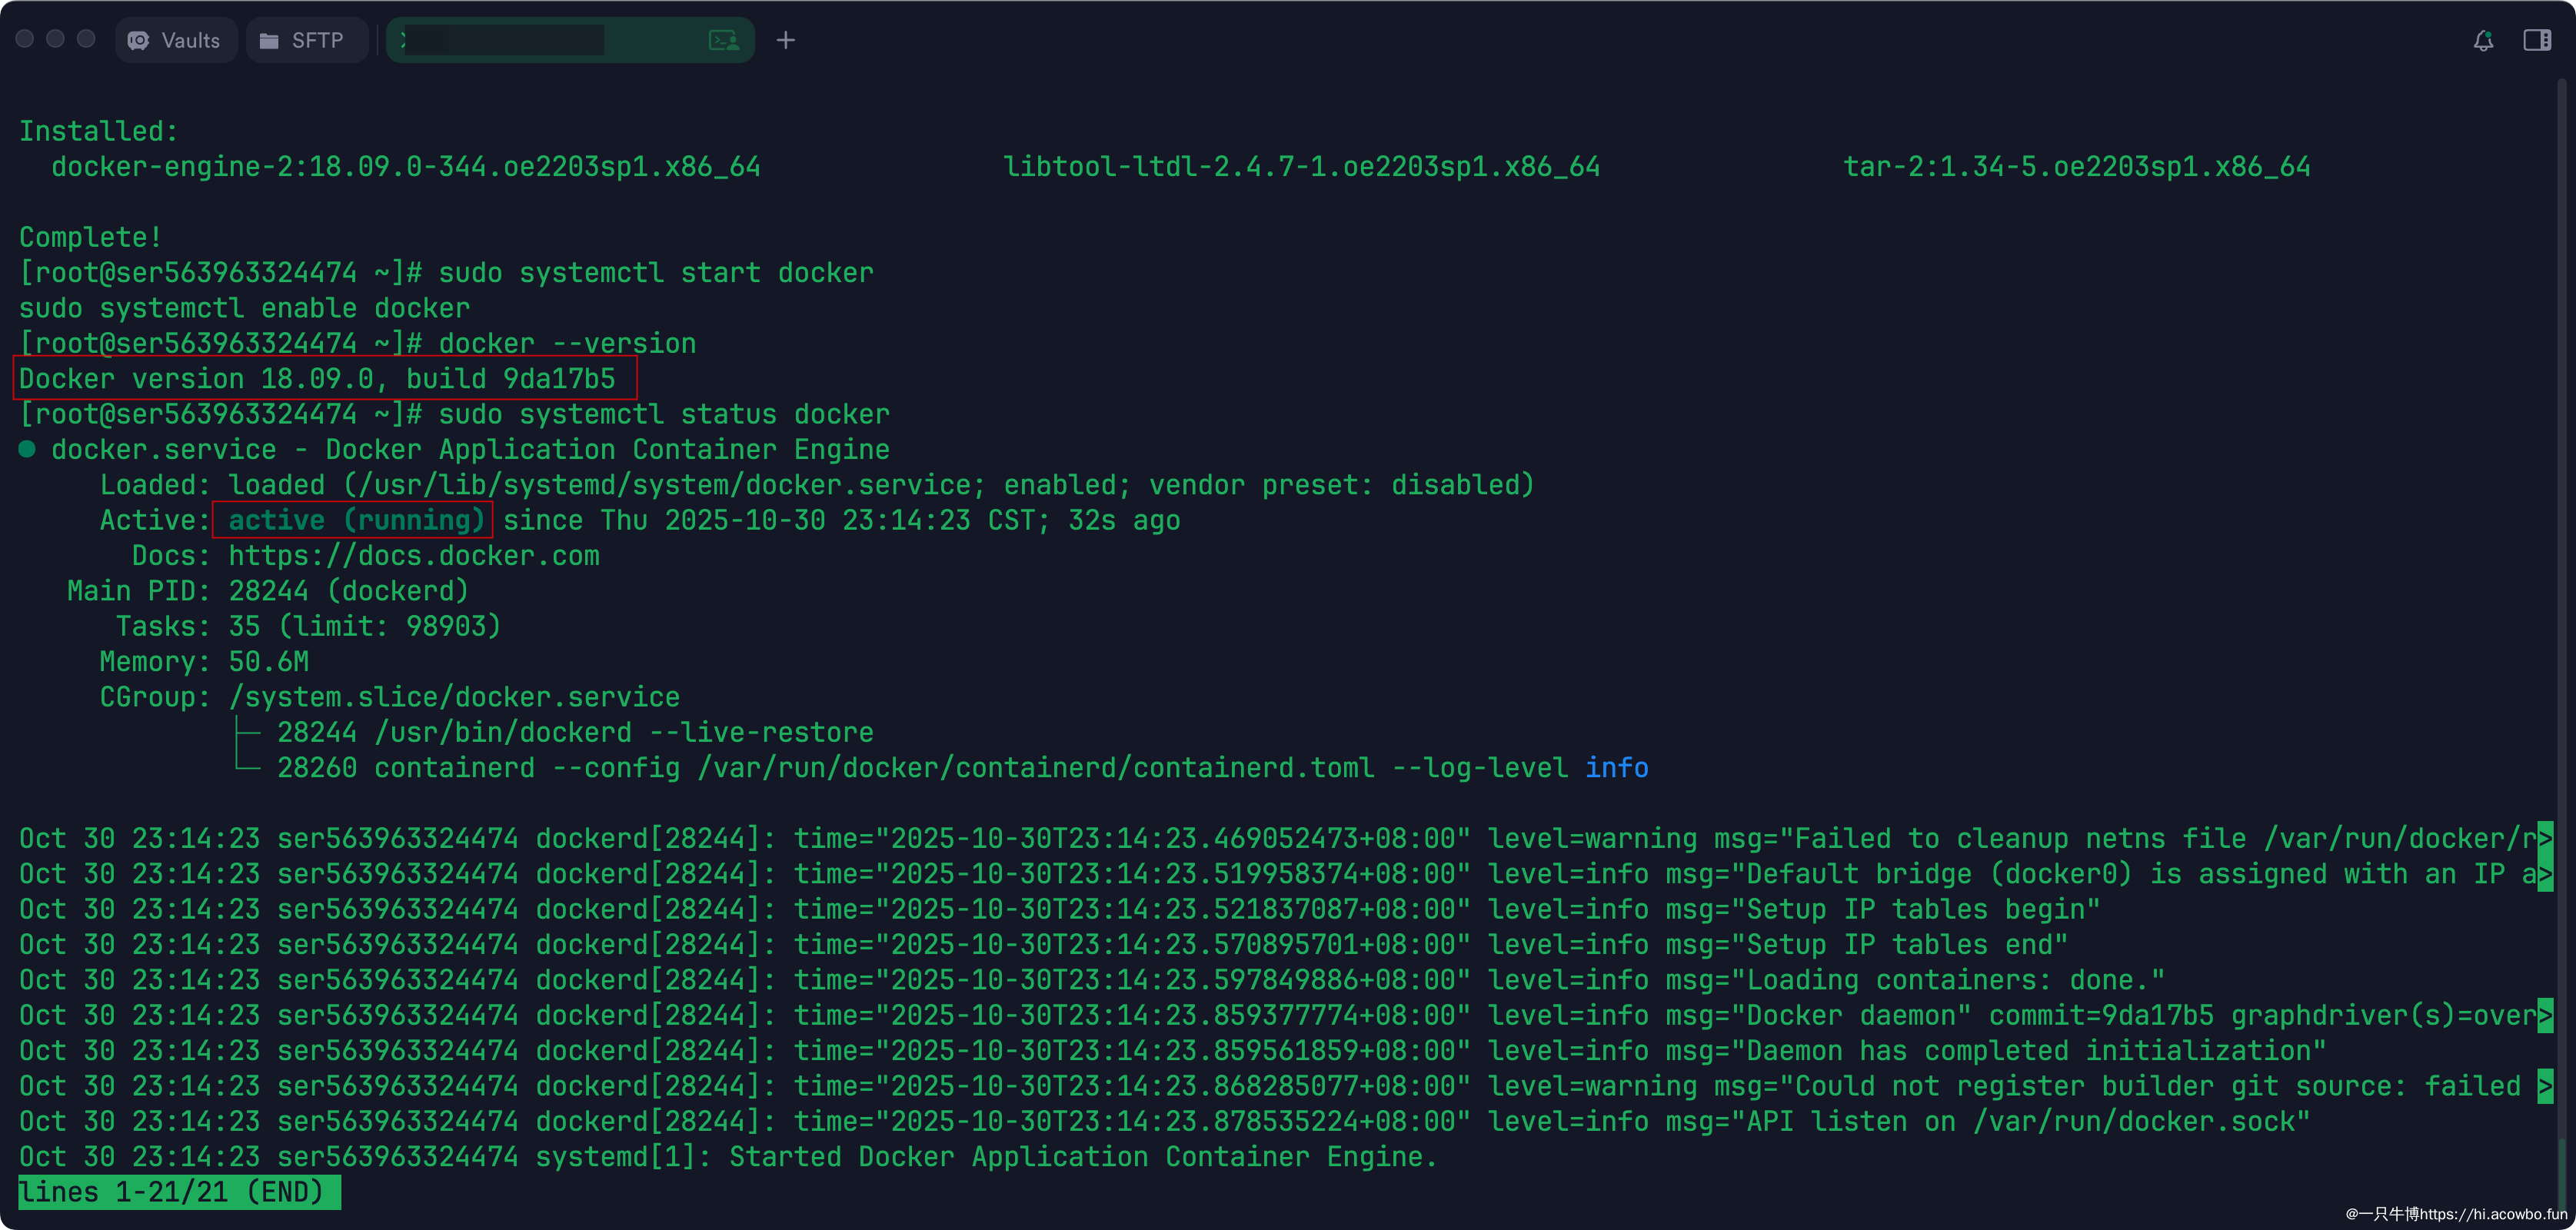Click the Vaults safe icon
This screenshot has height=1230, width=2576.
tap(139, 40)
